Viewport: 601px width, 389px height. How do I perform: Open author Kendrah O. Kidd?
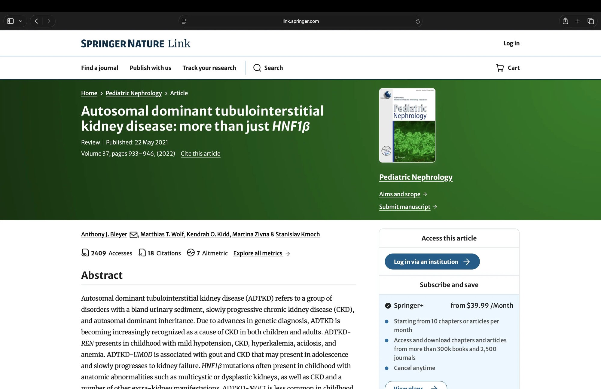208,234
